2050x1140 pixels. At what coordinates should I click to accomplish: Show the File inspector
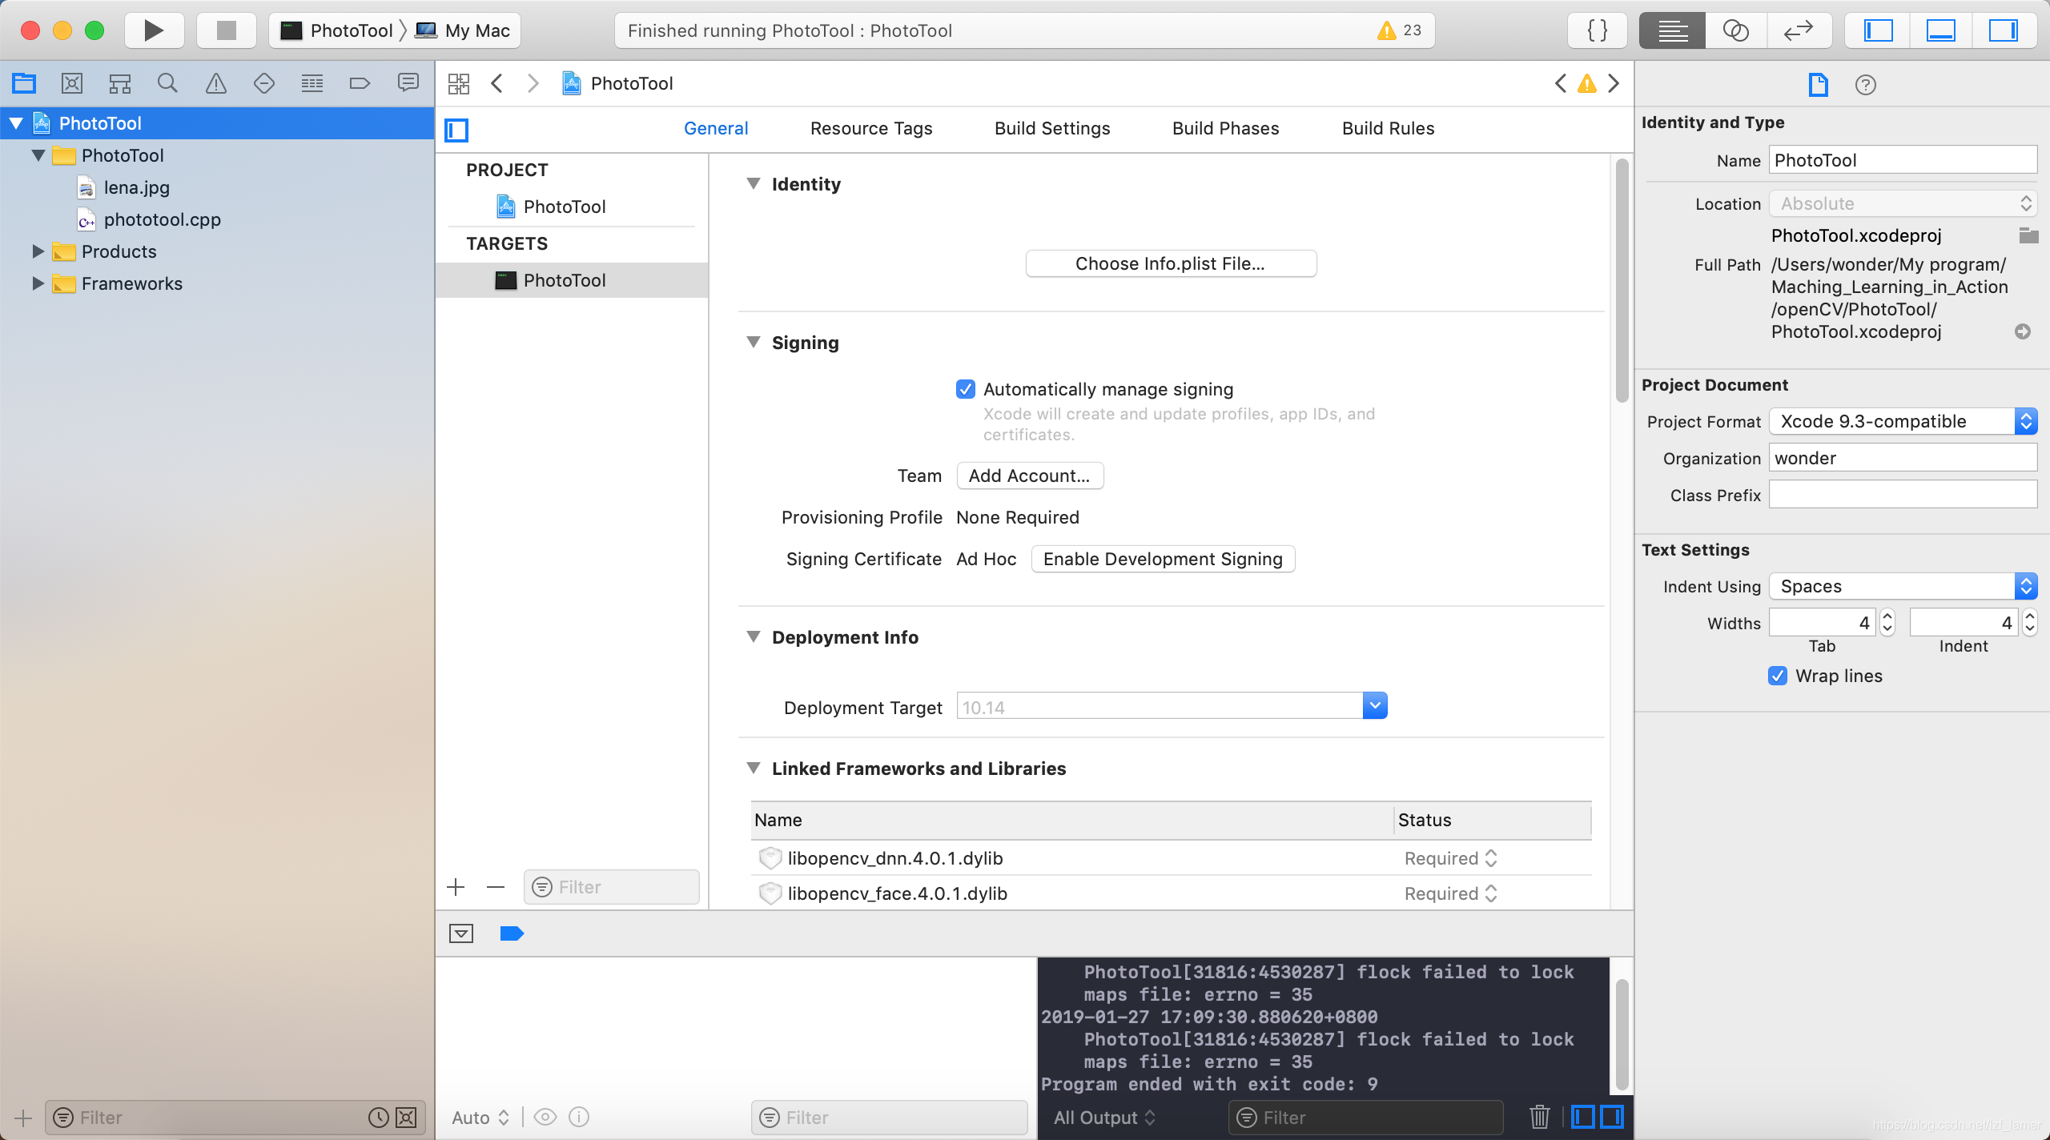pyautogui.click(x=1818, y=84)
